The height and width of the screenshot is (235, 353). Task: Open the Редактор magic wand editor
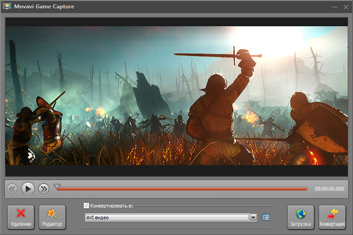coord(52,217)
